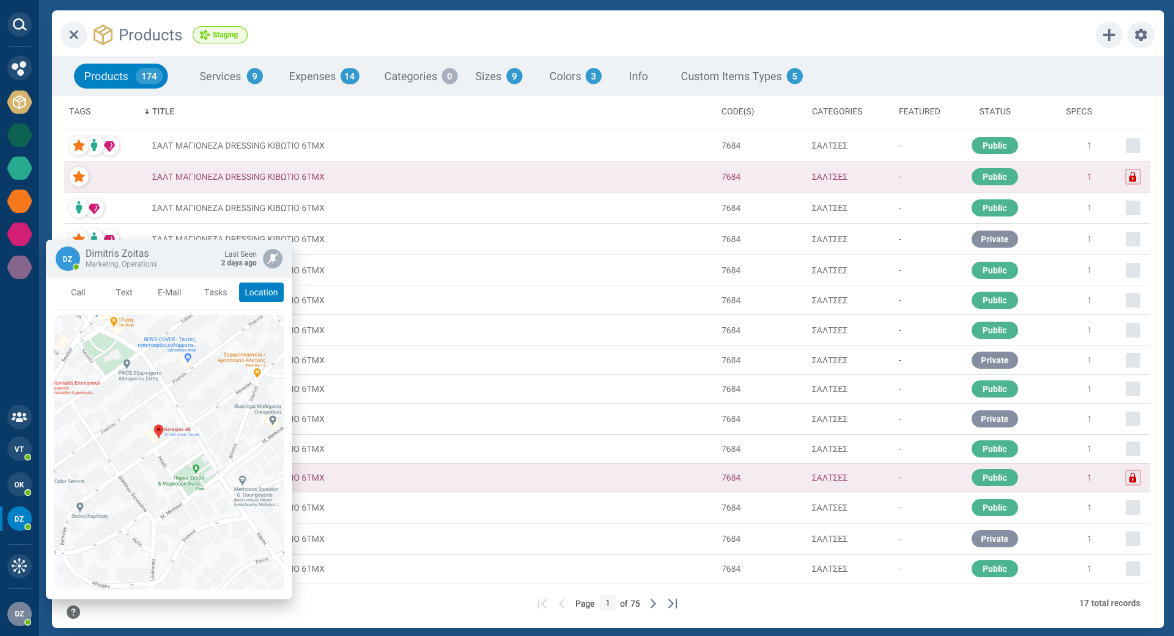Click the Private status badge in fourth row
This screenshot has width=1174, height=636.
point(994,239)
